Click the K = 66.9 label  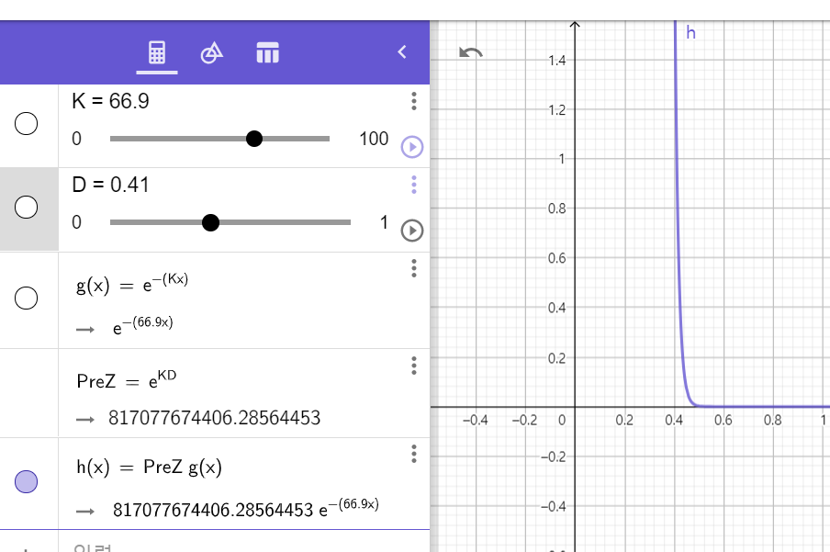point(110,101)
